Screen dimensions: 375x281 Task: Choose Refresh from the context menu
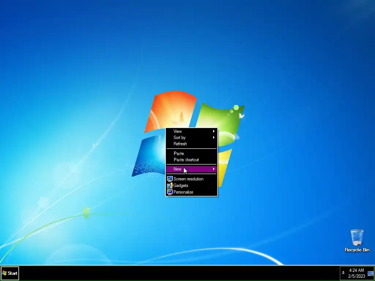(192, 143)
